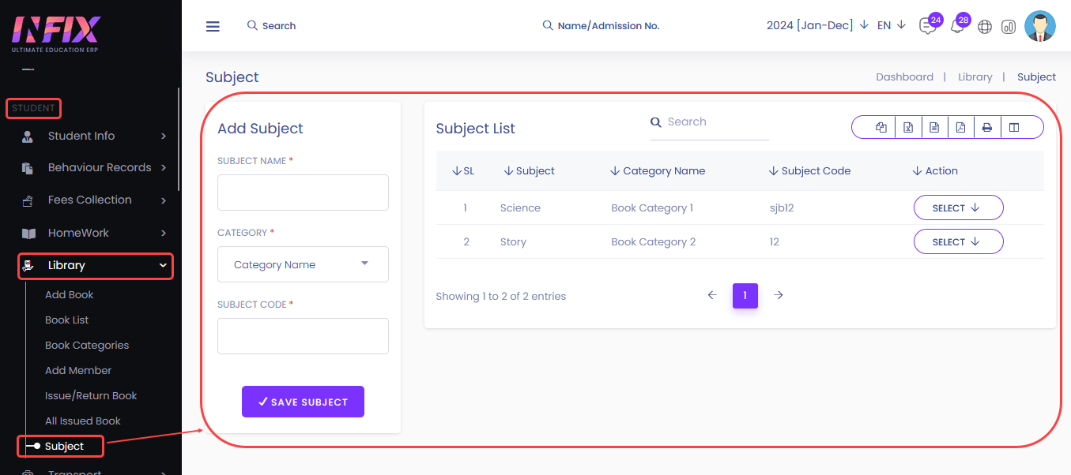Click the Behaviour Records sidebar icon

point(28,168)
